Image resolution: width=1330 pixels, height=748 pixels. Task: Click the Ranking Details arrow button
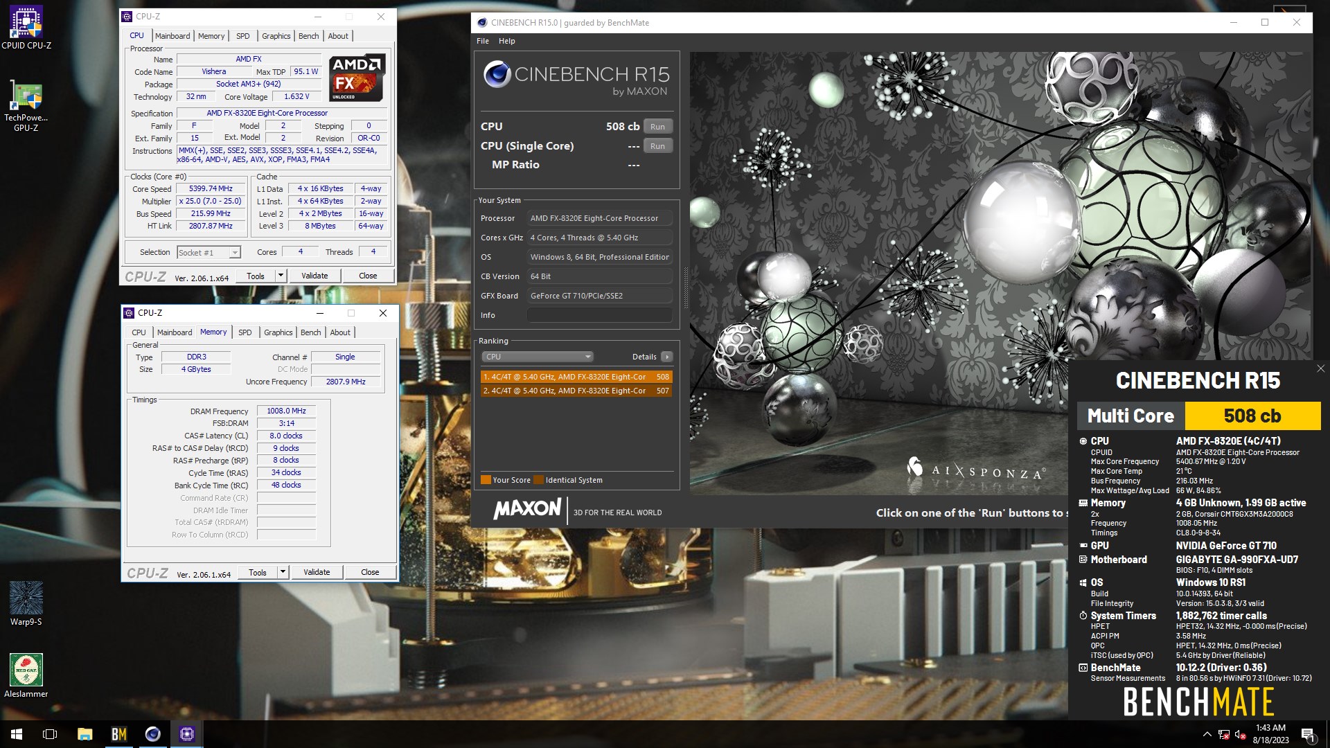(666, 357)
